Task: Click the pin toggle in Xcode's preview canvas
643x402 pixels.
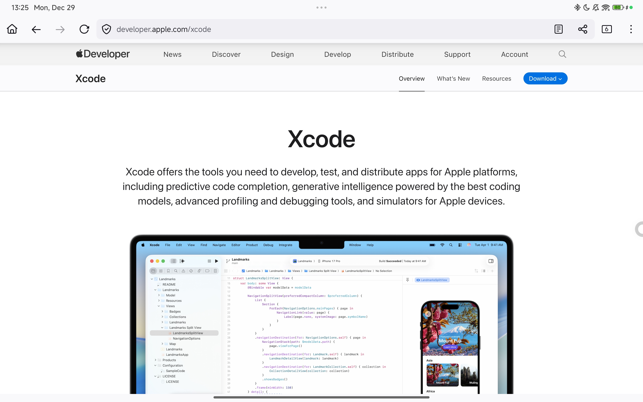Action: [408, 280]
